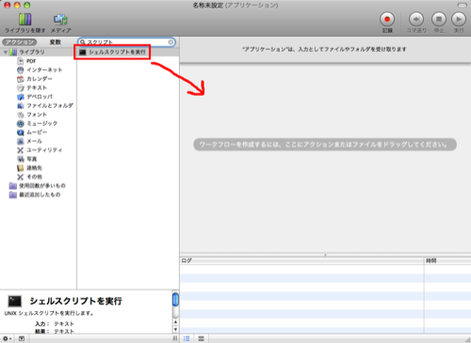
Task: Click the search field containing スクリプト
Action: 126,42
